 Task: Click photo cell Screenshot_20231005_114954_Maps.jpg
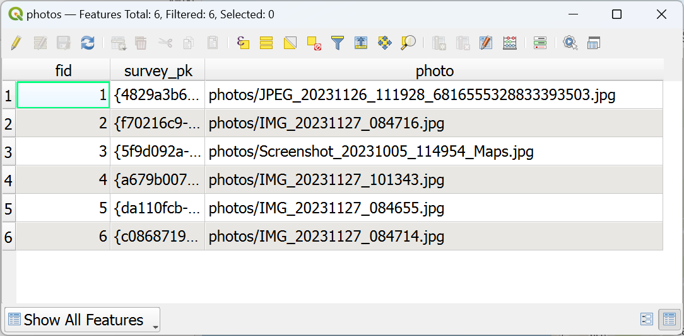tap(434, 152)
